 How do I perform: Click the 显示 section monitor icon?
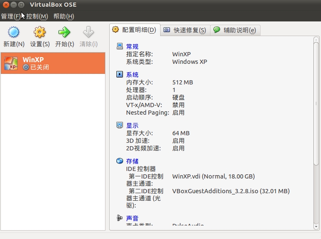pos(120,125)
